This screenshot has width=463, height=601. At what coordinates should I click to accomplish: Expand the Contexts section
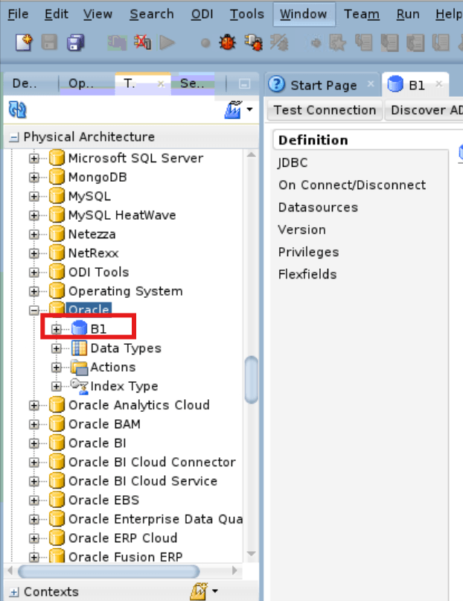pos(14,592)
